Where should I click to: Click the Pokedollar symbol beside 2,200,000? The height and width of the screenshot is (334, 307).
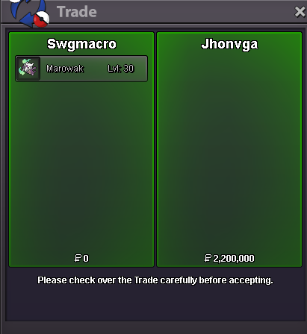tap(208, 258)
